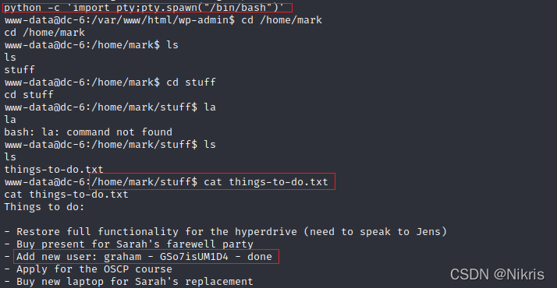Screen dimensions: 557x288
Task: Click the word 'done' after graham's password
Action: [260, 256]
